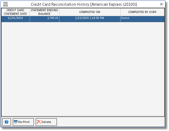Click the Delete button
This screenshot has width=169, height=131.
[46, 122]
